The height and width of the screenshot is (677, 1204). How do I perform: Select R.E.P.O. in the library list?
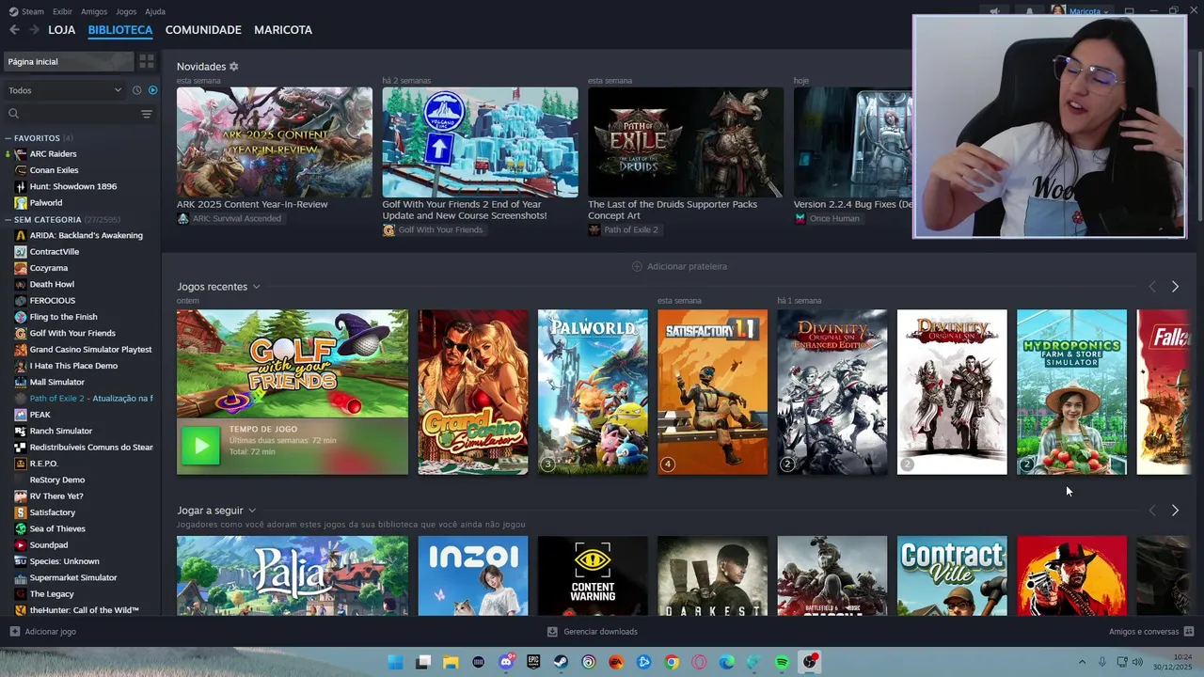(43, 464)
